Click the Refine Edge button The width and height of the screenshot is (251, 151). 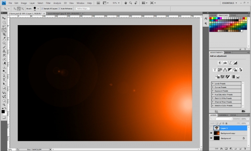tap(83, 9)
